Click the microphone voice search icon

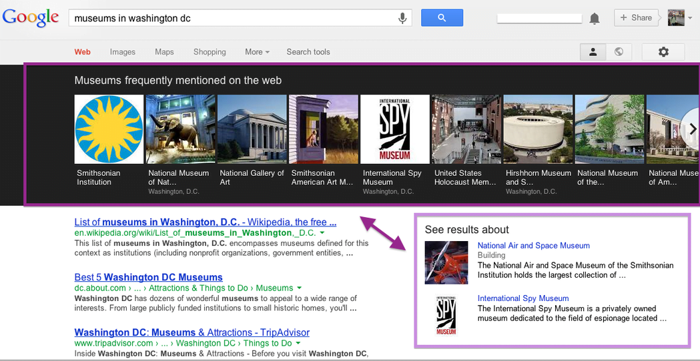tap(402, 18)
